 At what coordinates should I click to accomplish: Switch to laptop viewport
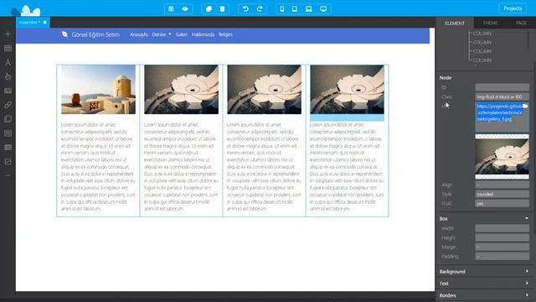308,9
